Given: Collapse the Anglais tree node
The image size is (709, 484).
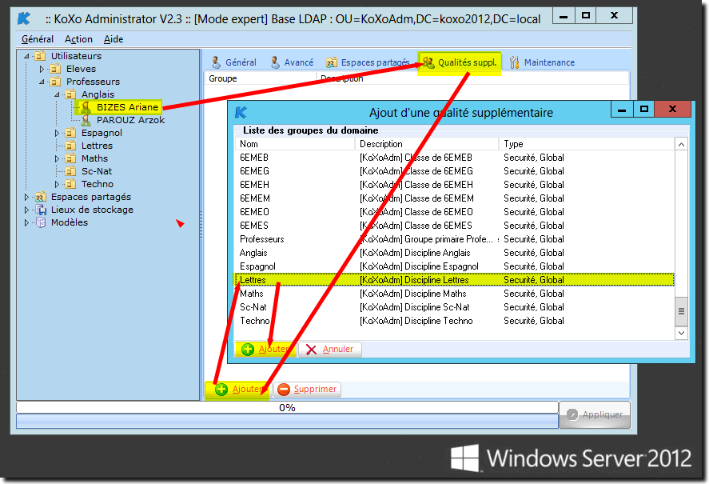Looking at the screenshot, I should tap(57, 94).
